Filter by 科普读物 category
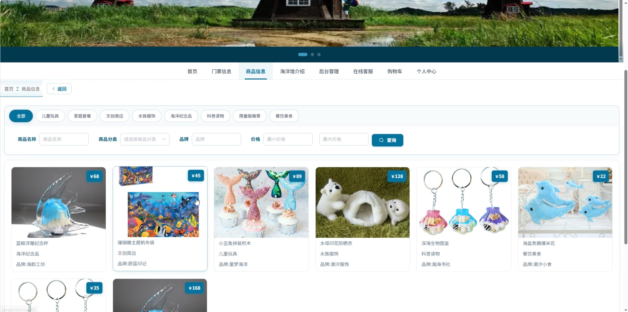 216,116
